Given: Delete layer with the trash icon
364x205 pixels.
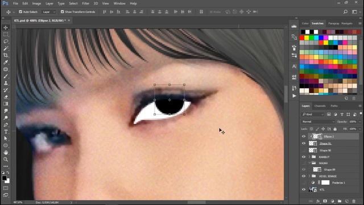Looking at the screenshot, I should [354, 201].
